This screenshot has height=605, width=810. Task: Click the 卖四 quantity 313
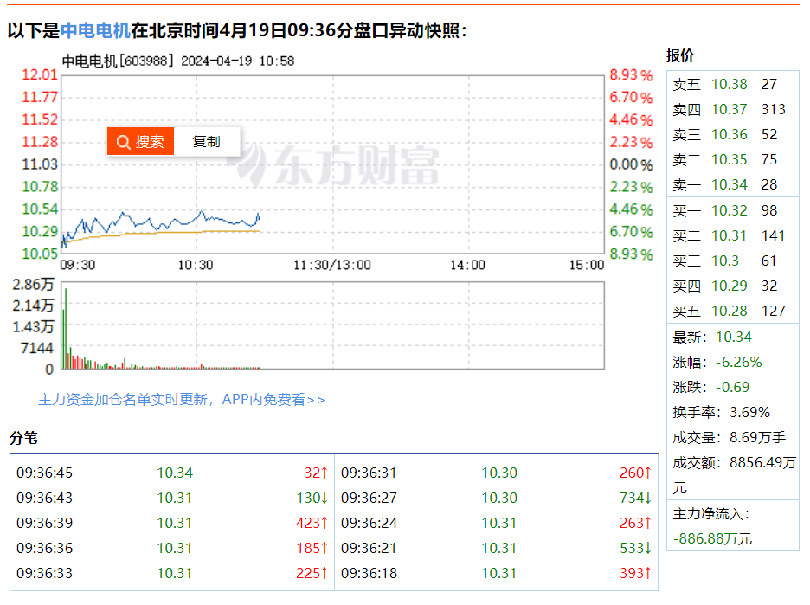(774, 109)
